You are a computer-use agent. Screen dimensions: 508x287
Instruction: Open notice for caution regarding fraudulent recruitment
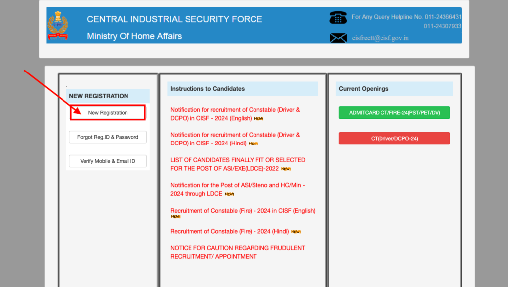[x=238, y=252]
